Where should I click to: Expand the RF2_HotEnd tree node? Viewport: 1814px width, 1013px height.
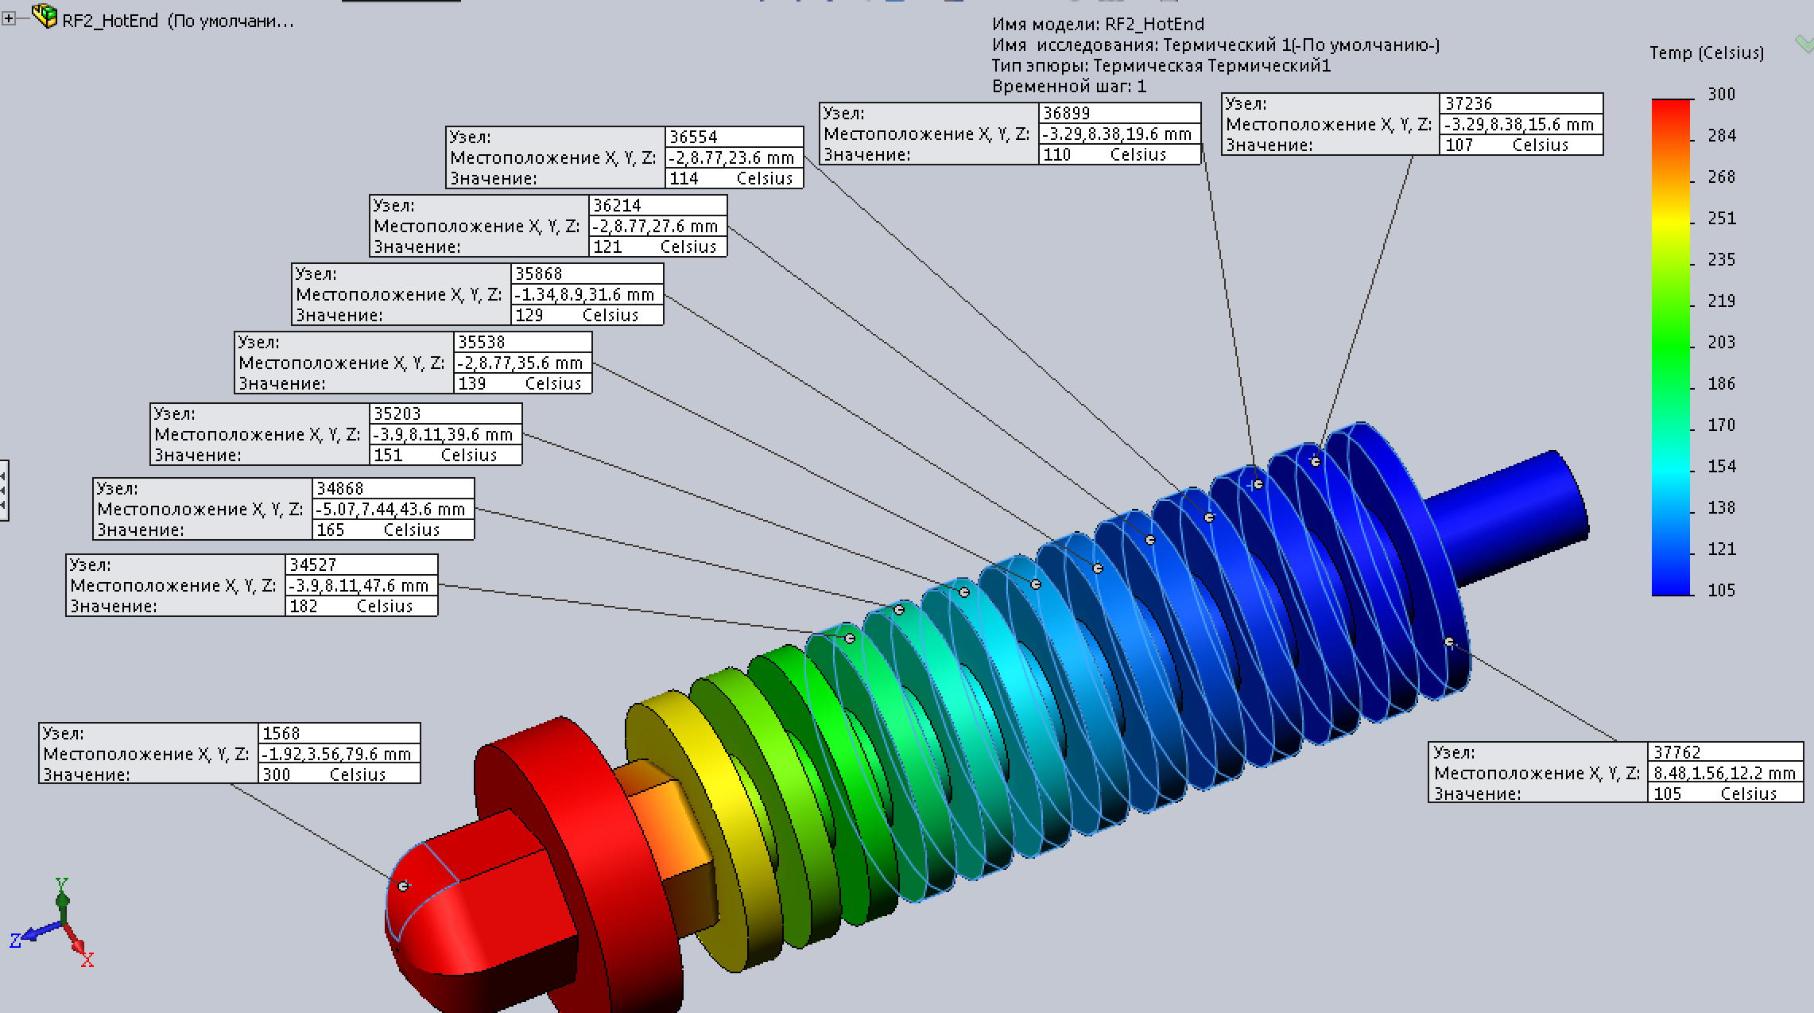(x=9, y=19)
